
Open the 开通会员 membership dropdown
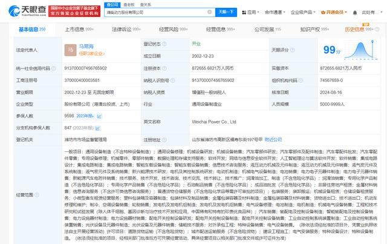coord(334,12)
